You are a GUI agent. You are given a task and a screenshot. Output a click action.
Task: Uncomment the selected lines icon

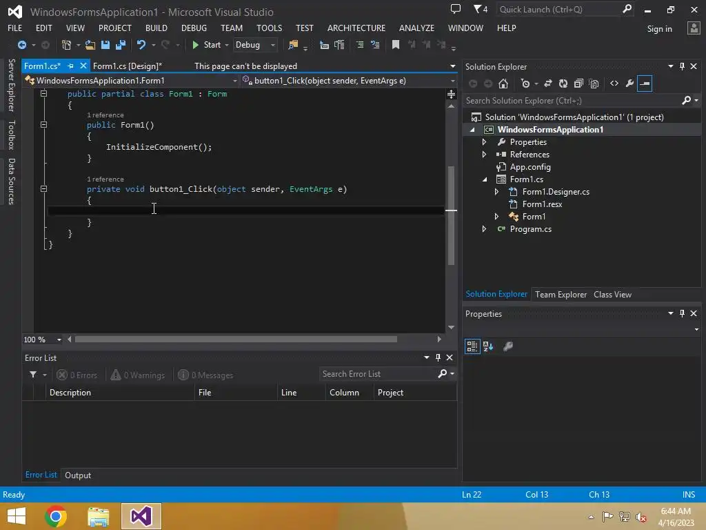coord(374,45)
